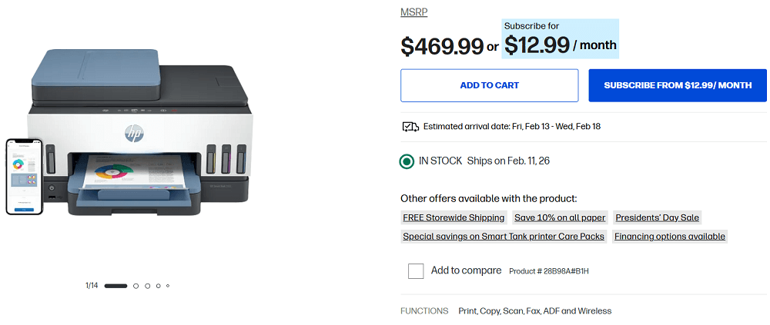Tick the Add to compare checkbox
Image resolution: width=770 pixels, height=325 pixels.
(x=416, y=270)
